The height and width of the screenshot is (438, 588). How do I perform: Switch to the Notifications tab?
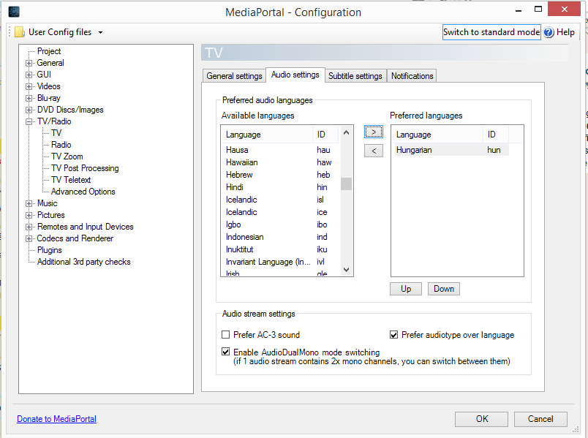click(412, 76)
